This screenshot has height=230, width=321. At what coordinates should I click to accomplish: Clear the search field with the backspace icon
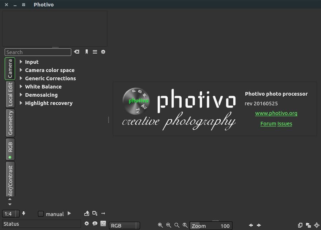[77, 52]
